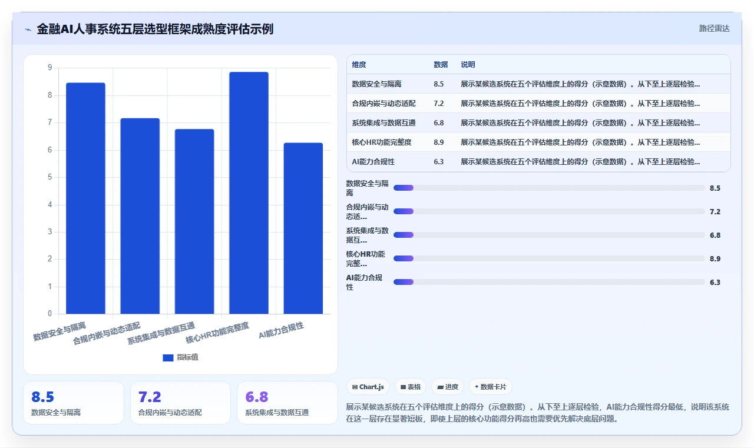Click table value 6.8
754x448 pixels.
point(438,123)
